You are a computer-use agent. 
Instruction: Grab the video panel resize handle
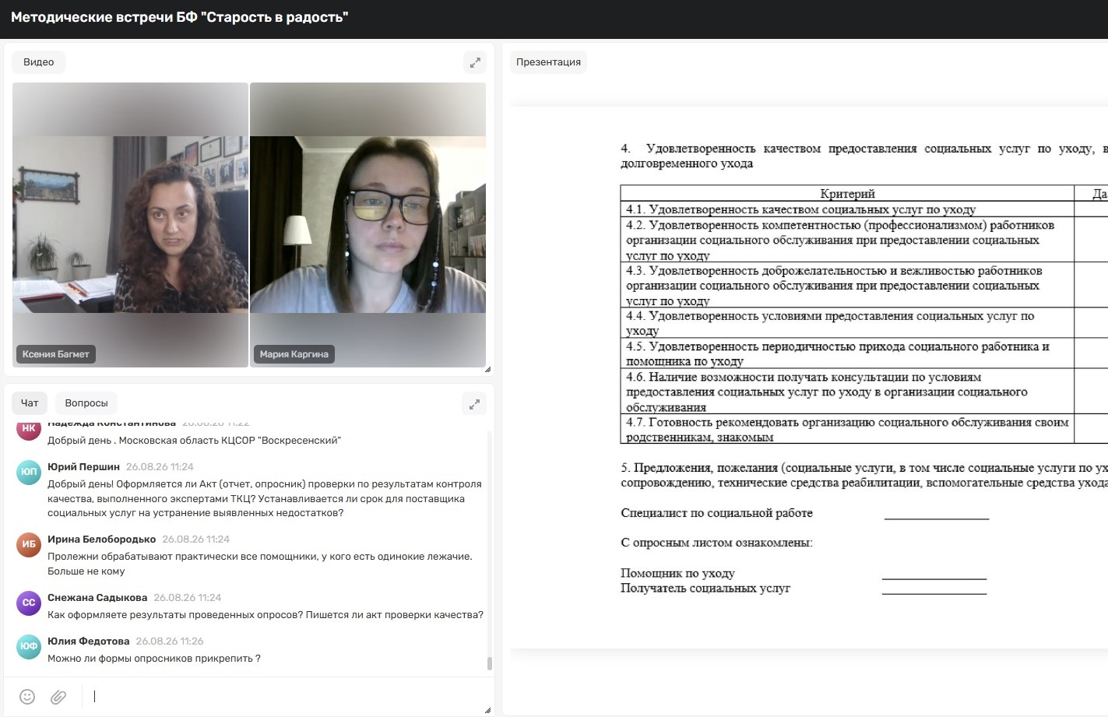[487, 369]
